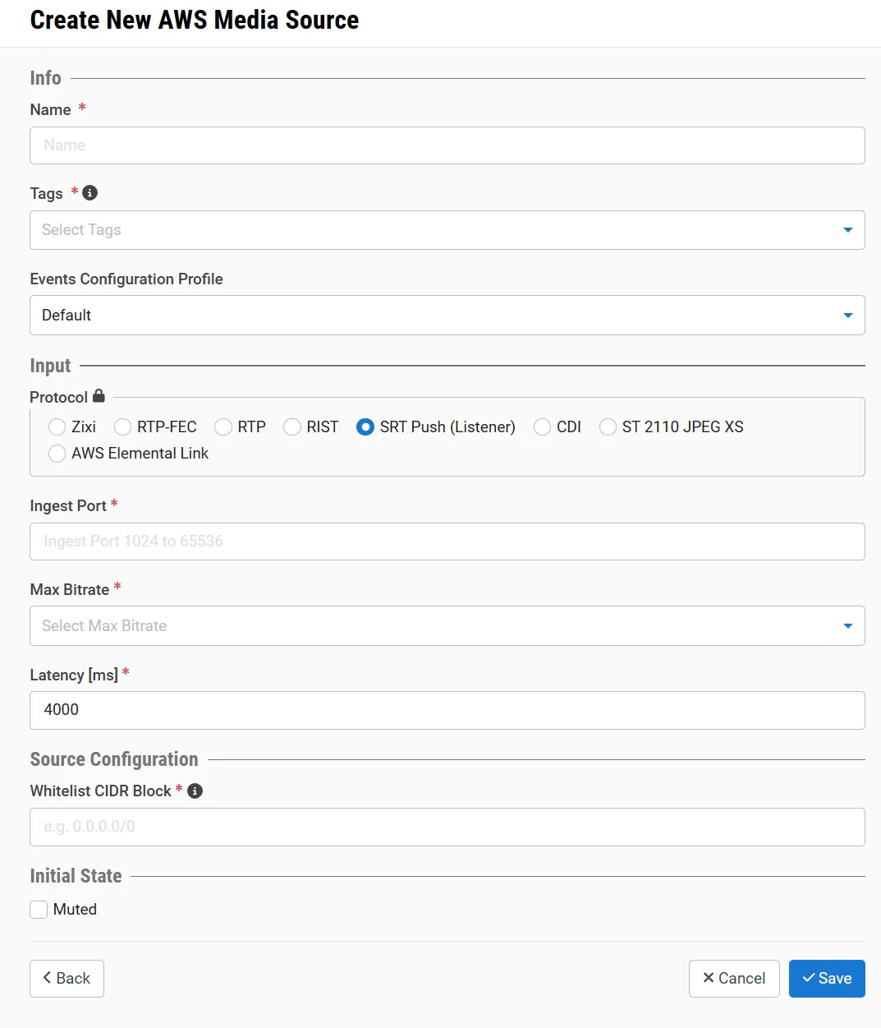Click the Protocol lock icon

click(99, 396)
